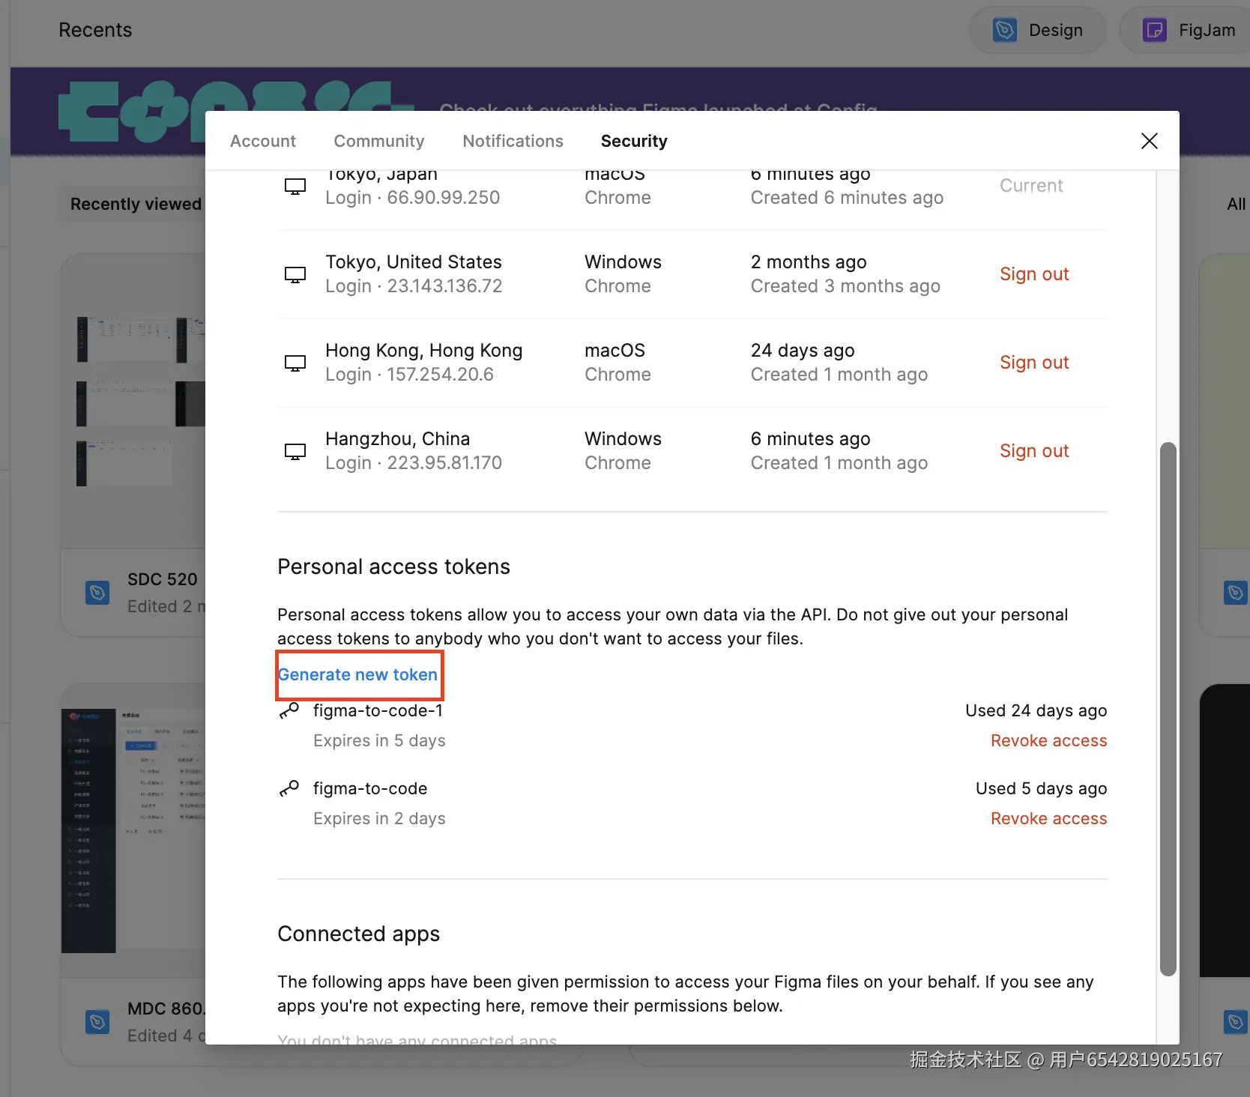
Task: Click the file icon beside MDC 860
Action: 97,1022
